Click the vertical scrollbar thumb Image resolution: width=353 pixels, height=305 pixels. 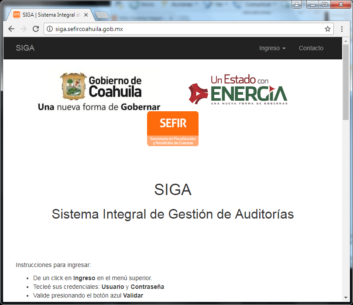(x=346, y=82)
